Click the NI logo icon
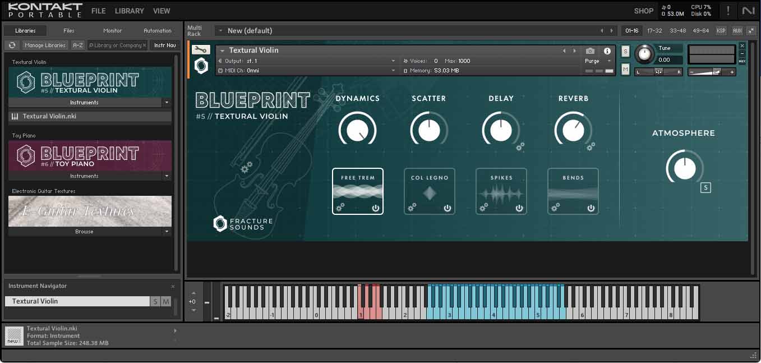The width and height of the screenshot is (761, 363). point(748,11)
